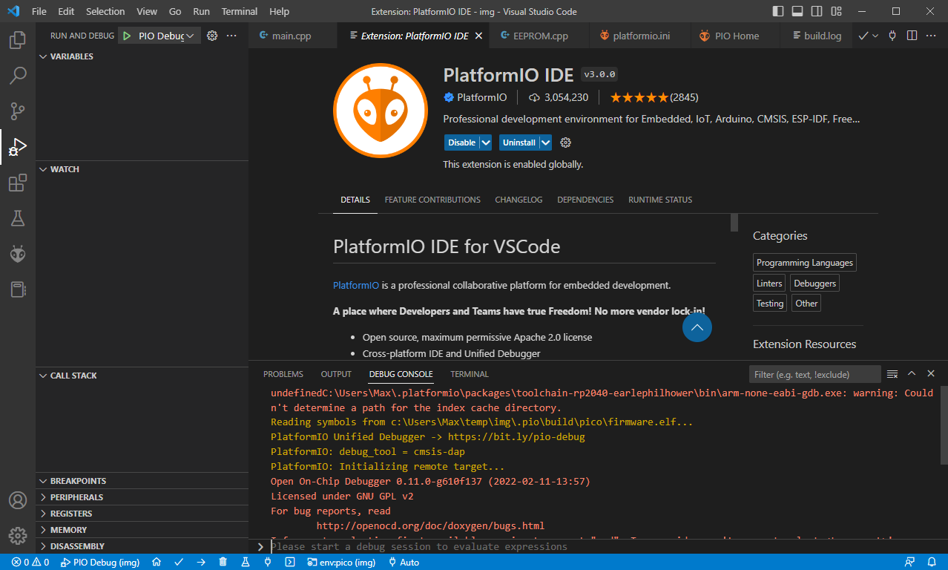Screen dimensions: 948x570
Task: Open the Extensions view in activity bar
Action: (x=18, y=183)
